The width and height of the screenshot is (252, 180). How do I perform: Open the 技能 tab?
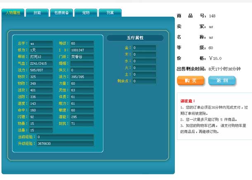pyautogui.click(x=37, y=13)
